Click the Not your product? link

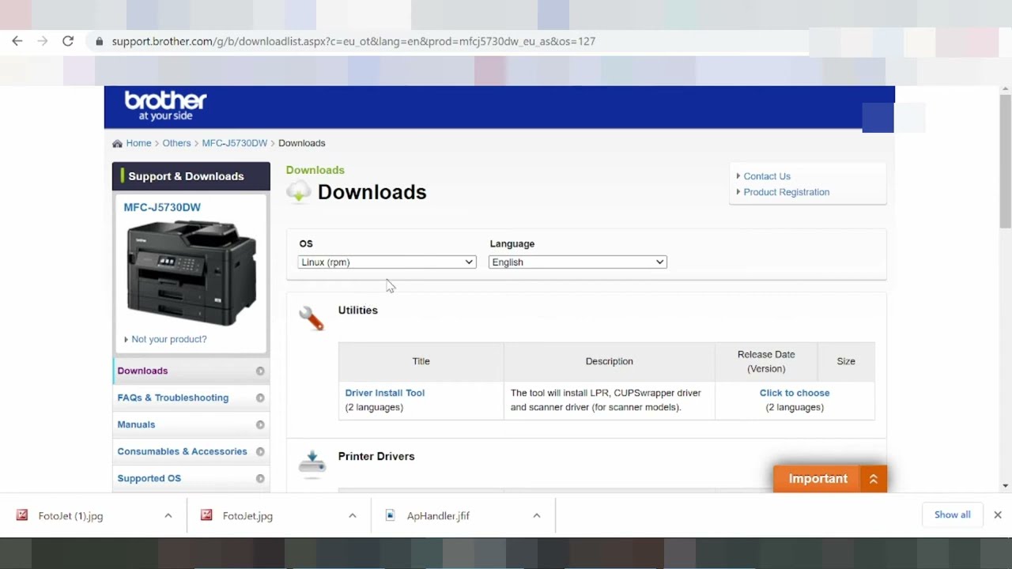pos(169,339)
